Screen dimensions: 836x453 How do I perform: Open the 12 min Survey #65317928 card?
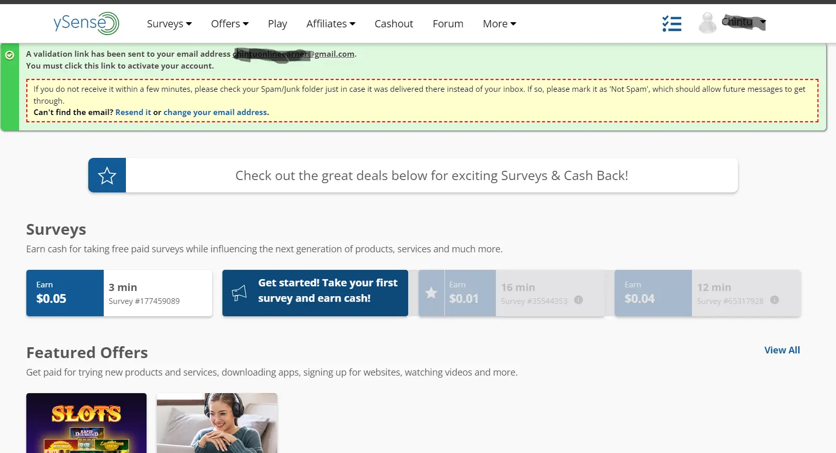tap(708, 293)
